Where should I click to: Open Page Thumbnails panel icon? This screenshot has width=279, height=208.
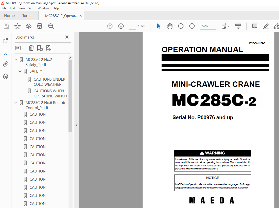[6, 41]
